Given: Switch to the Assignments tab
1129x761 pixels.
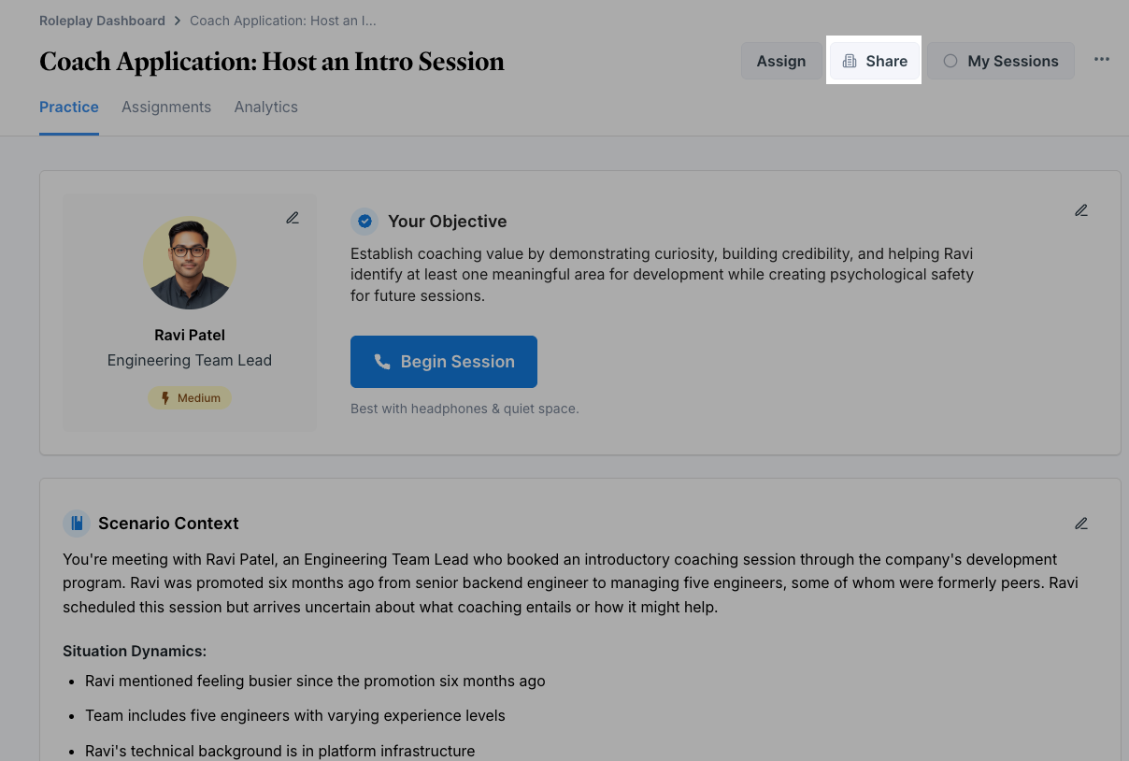Looking at the screenshot, I should point(166,107).
